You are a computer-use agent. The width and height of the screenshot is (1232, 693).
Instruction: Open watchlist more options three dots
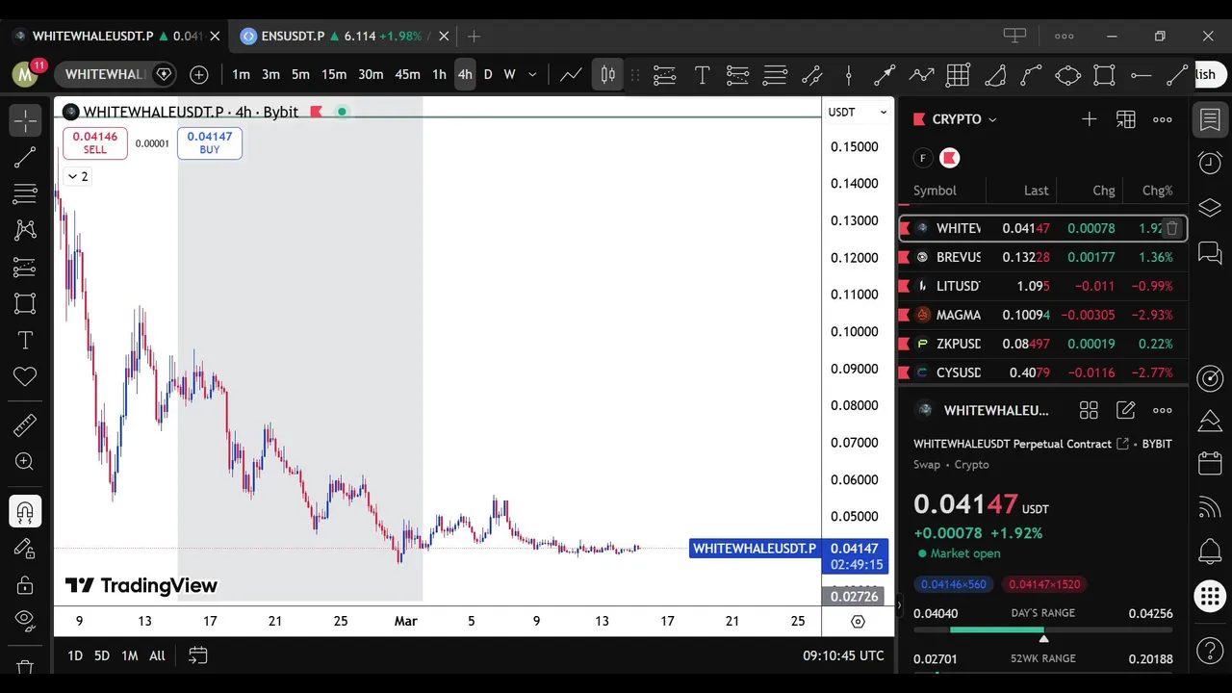1163,119
